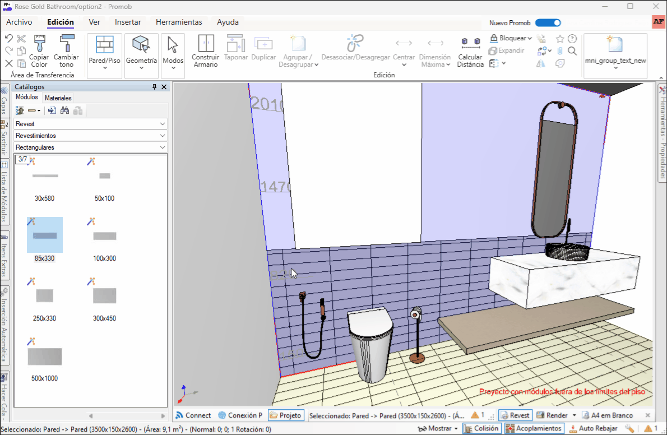The height and width of the screenshot is (435, 667).
Task: Open the Insertar ribbon tab
Action: click(128, 22)
